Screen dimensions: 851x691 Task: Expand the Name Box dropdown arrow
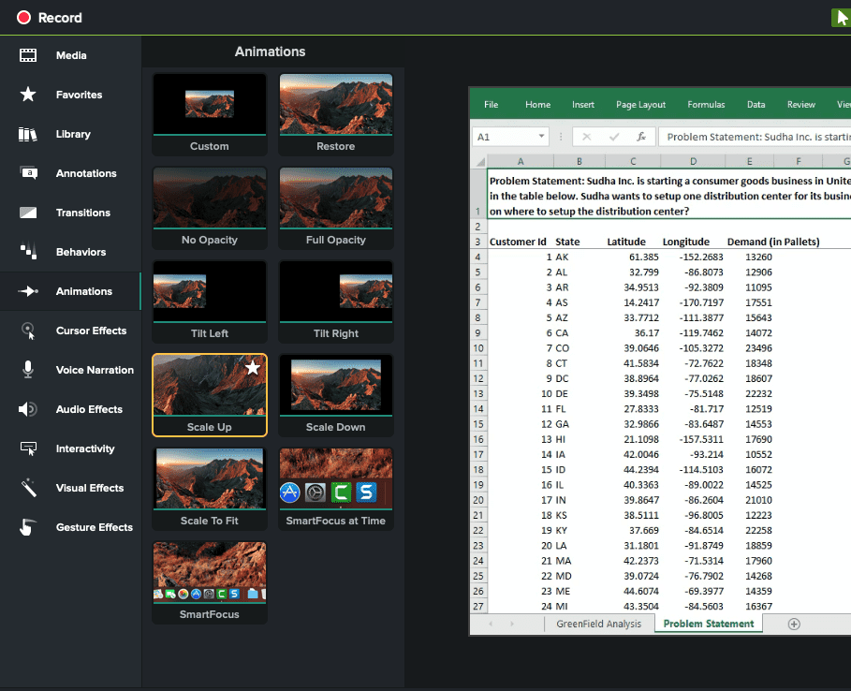(x=541, y=137)
